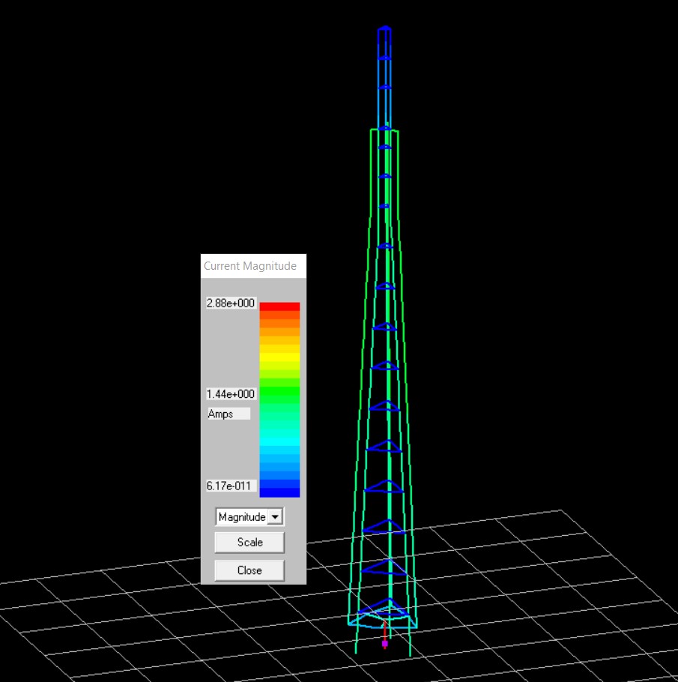Click the magenta source marker at tower base
678x682 pixels.
[x=384, y=643]
